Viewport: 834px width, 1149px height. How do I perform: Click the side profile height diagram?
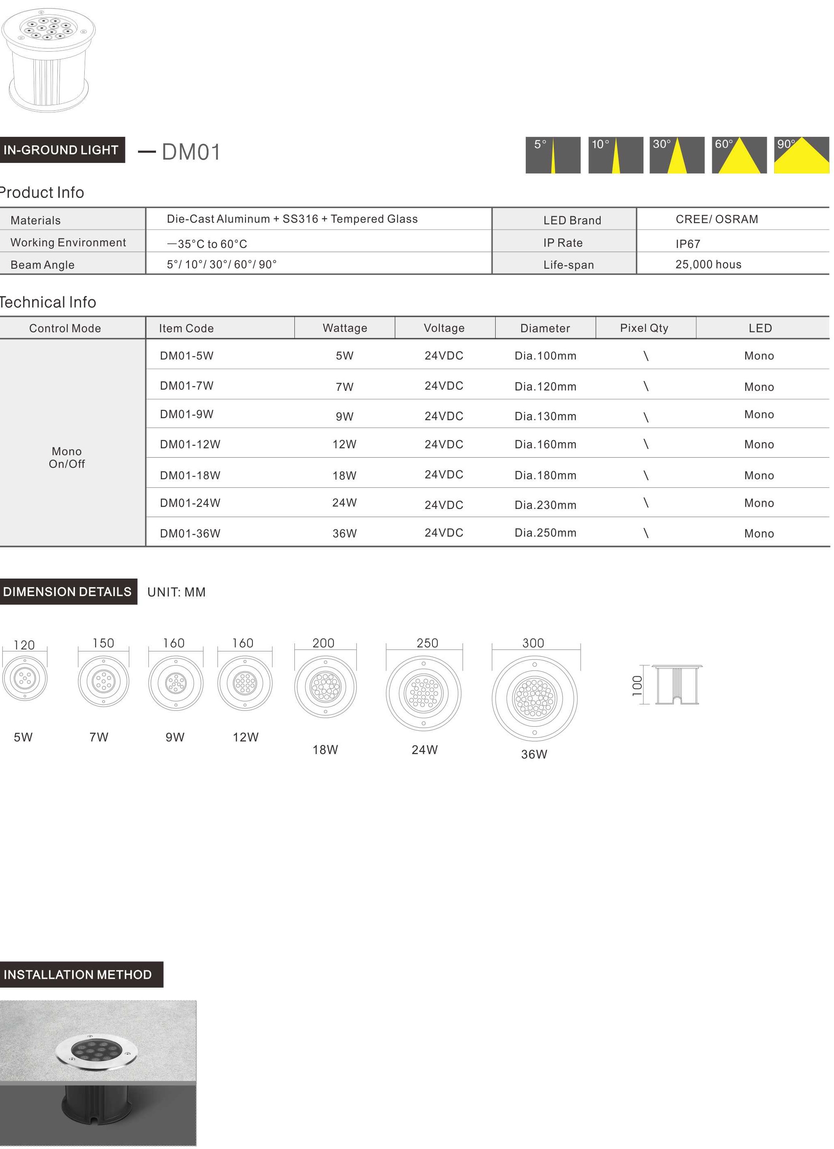667,684
